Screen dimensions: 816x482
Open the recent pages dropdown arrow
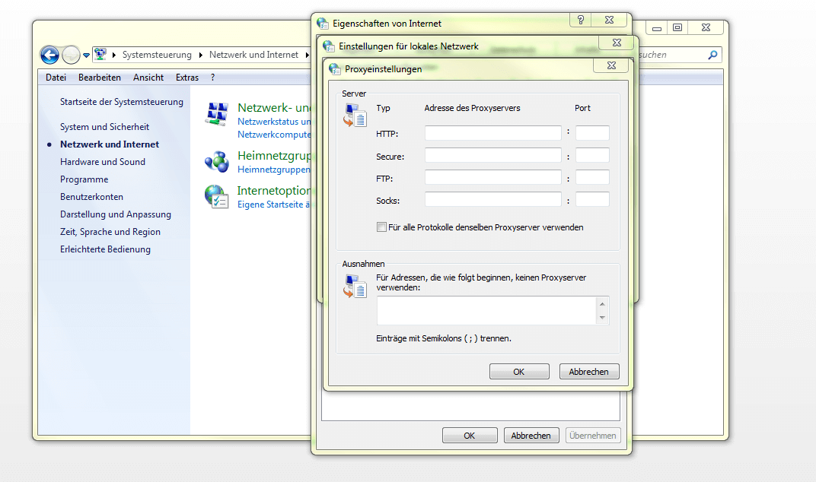[87, 55]
